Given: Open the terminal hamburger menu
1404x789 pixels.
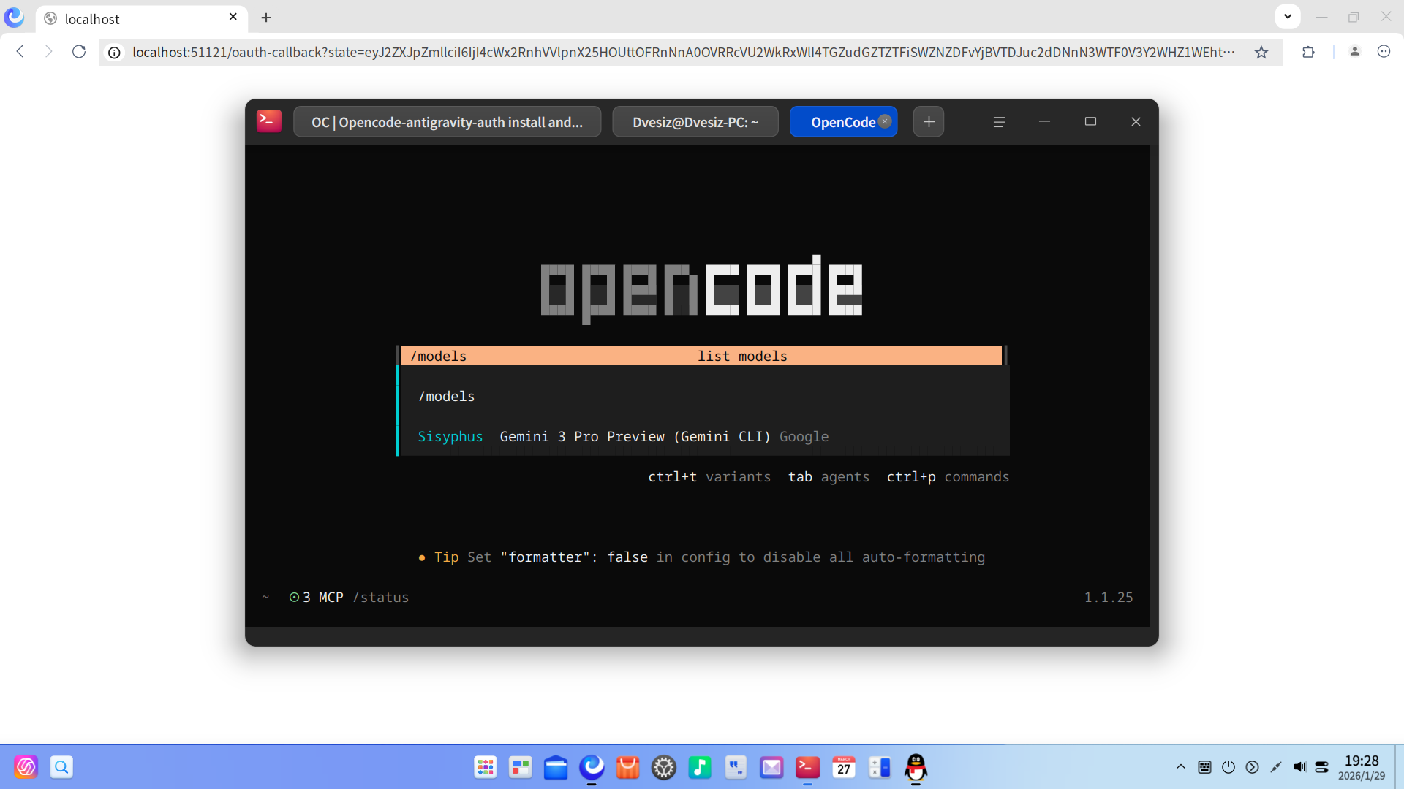Looking at the screenshot, I should tap(999, 121).
